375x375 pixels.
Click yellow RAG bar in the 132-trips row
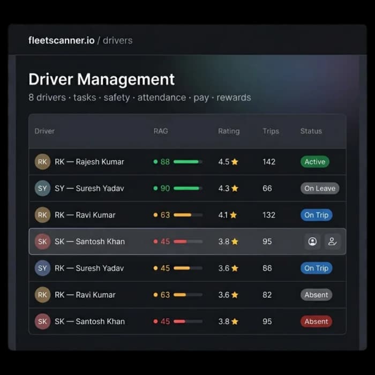pos(188,215)
